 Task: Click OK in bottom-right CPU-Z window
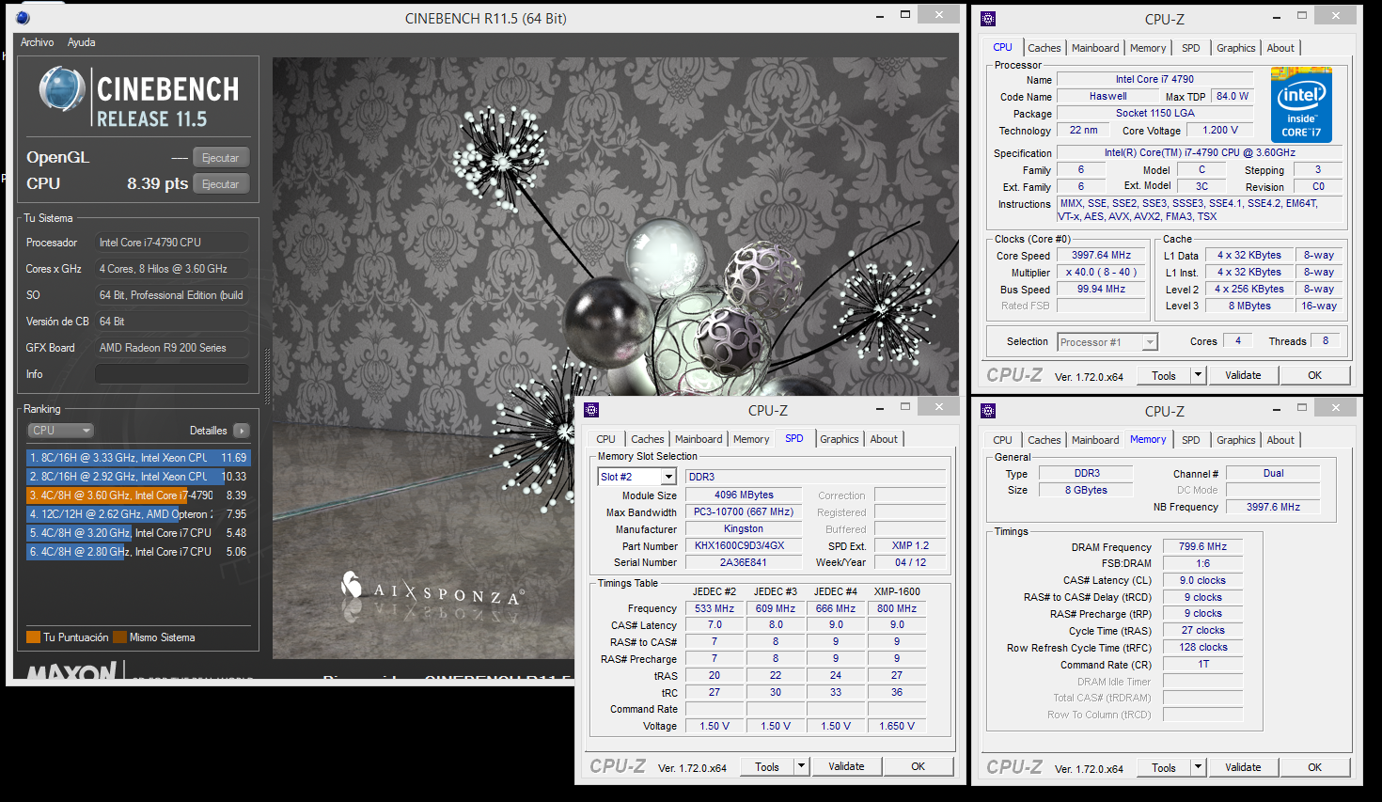(1315, 767)
